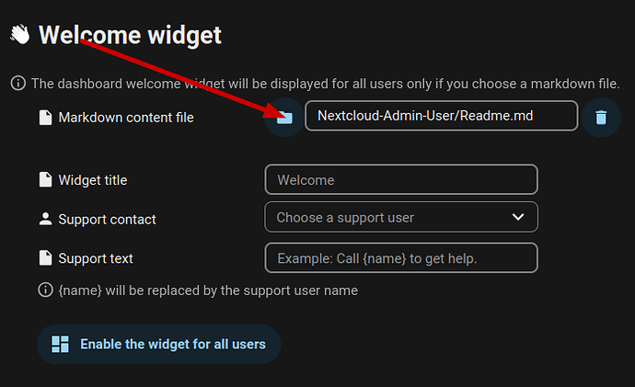Click the Markdown content file label

click(126, 118)
